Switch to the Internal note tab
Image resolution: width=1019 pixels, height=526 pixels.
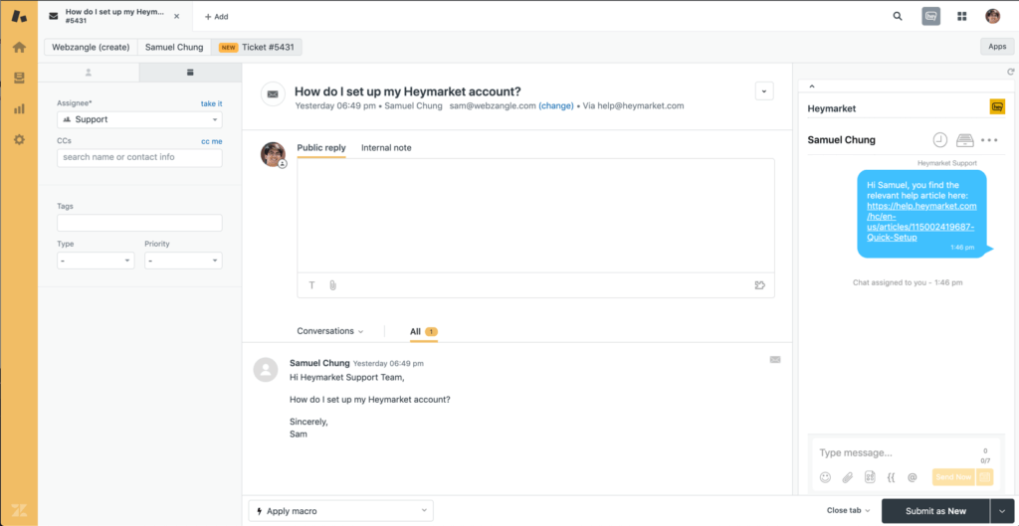(386, 147)
